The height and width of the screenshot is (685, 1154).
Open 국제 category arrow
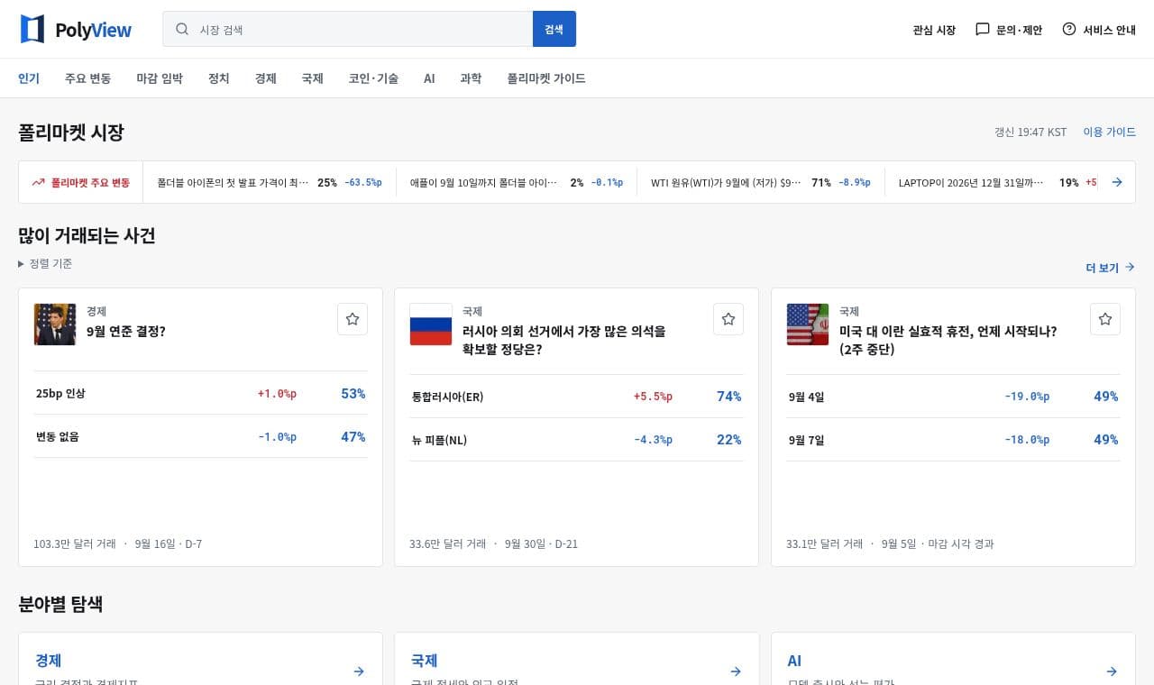[736, 671]
